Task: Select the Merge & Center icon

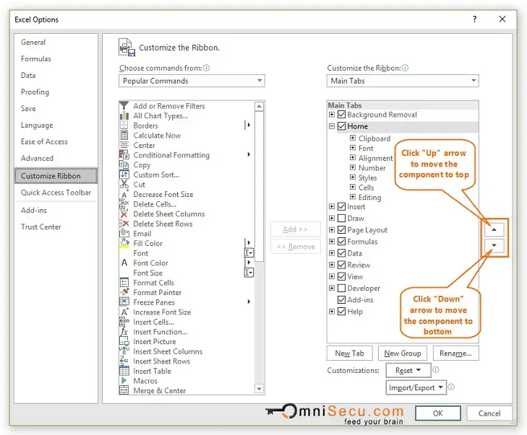Action: tap(124, 390)
